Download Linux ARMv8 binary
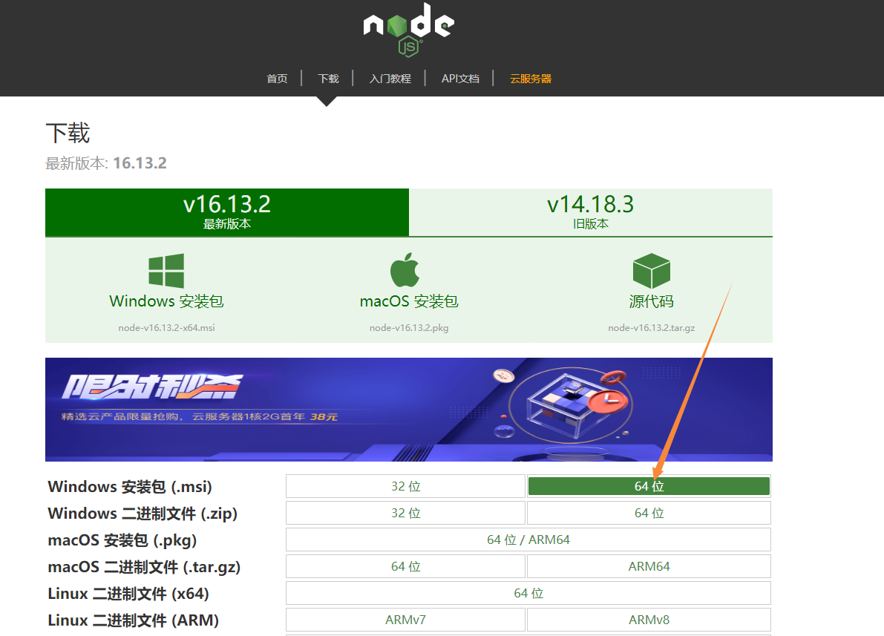The height and width of the screenshot is (636, 884). coord(649,620)
